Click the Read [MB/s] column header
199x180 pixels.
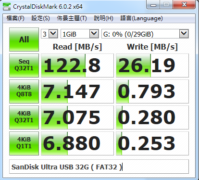pos(77,47)
